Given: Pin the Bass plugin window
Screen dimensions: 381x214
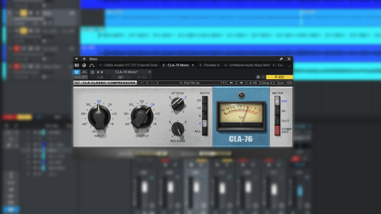Looking at the screenshot, I should point(281,59).
